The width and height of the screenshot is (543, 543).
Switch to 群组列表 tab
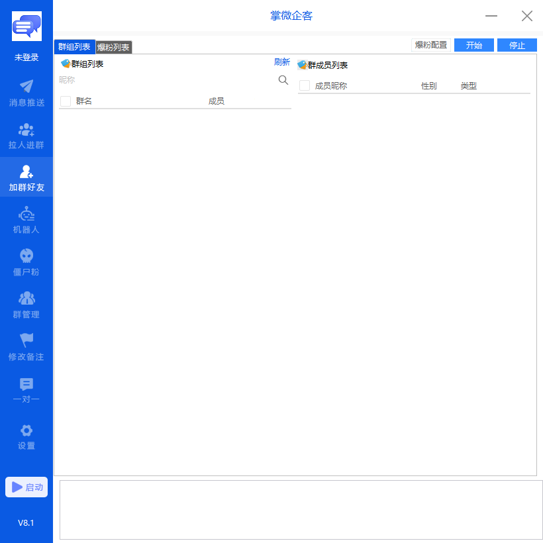click(x=74, y=47)
